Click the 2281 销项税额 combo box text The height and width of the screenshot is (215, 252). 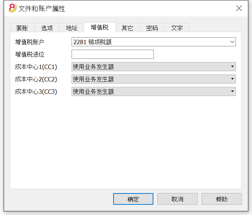pos(92,42)
